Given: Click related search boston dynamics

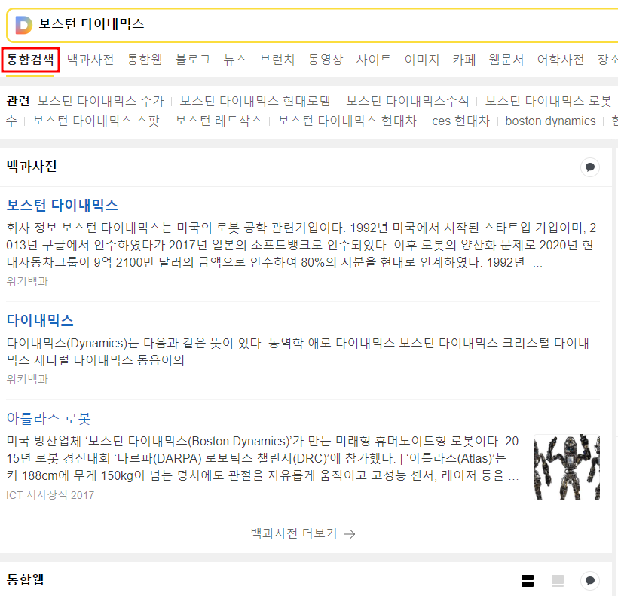Looking at the screenshot, I should tap(550, 121).
